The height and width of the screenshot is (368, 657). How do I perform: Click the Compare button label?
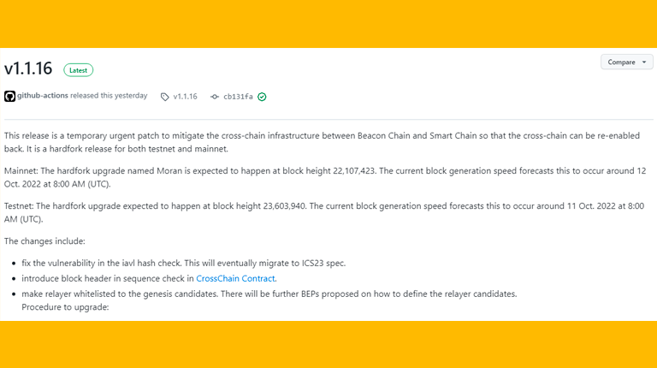pos(621,62)
